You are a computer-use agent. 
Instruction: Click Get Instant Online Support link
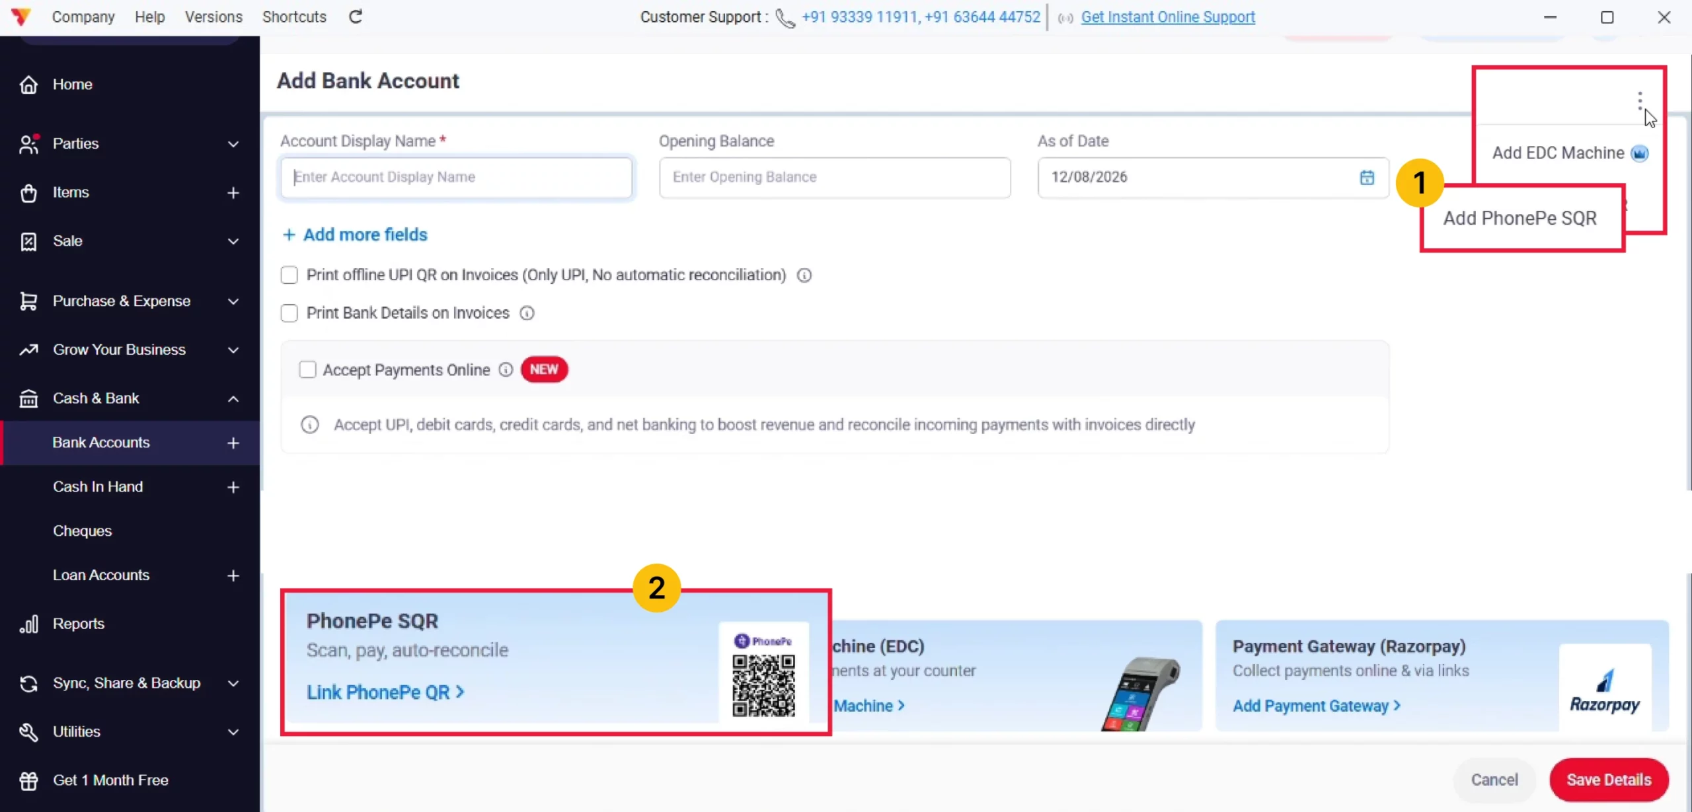tap(1168, 17)
